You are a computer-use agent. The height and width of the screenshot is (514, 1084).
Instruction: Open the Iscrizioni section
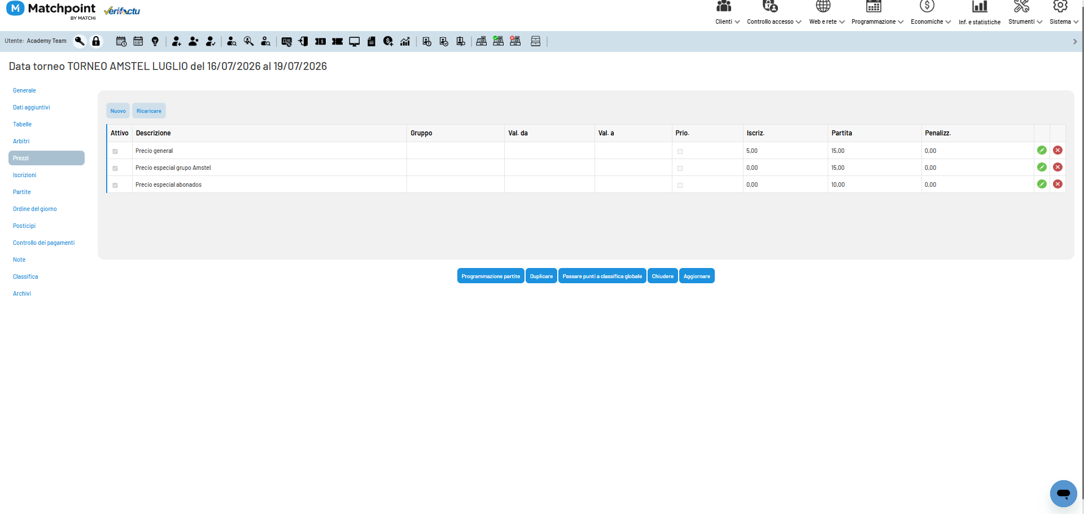point(24,175)
